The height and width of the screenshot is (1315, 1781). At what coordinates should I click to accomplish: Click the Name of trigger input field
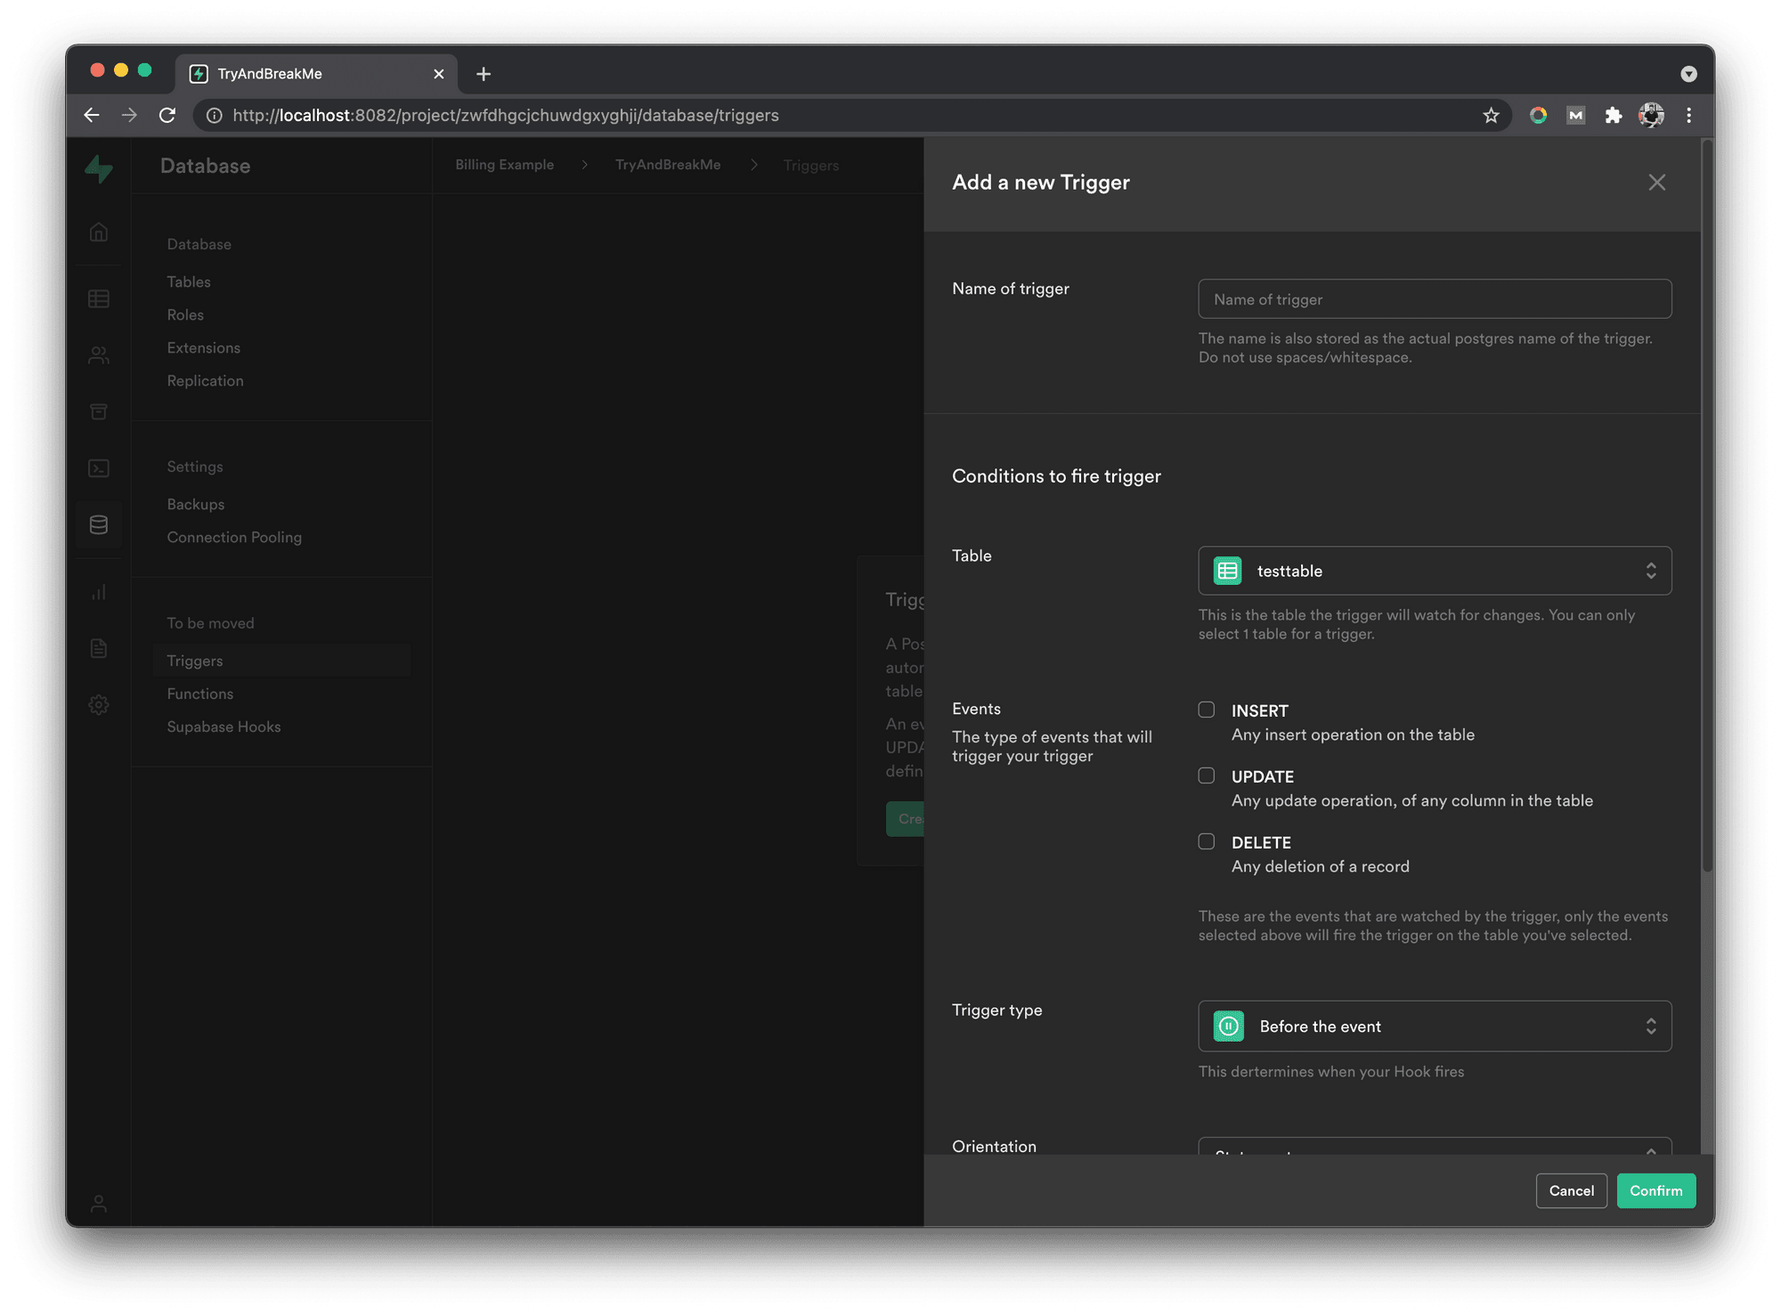pyautogui.click(x=1434, y=298)
